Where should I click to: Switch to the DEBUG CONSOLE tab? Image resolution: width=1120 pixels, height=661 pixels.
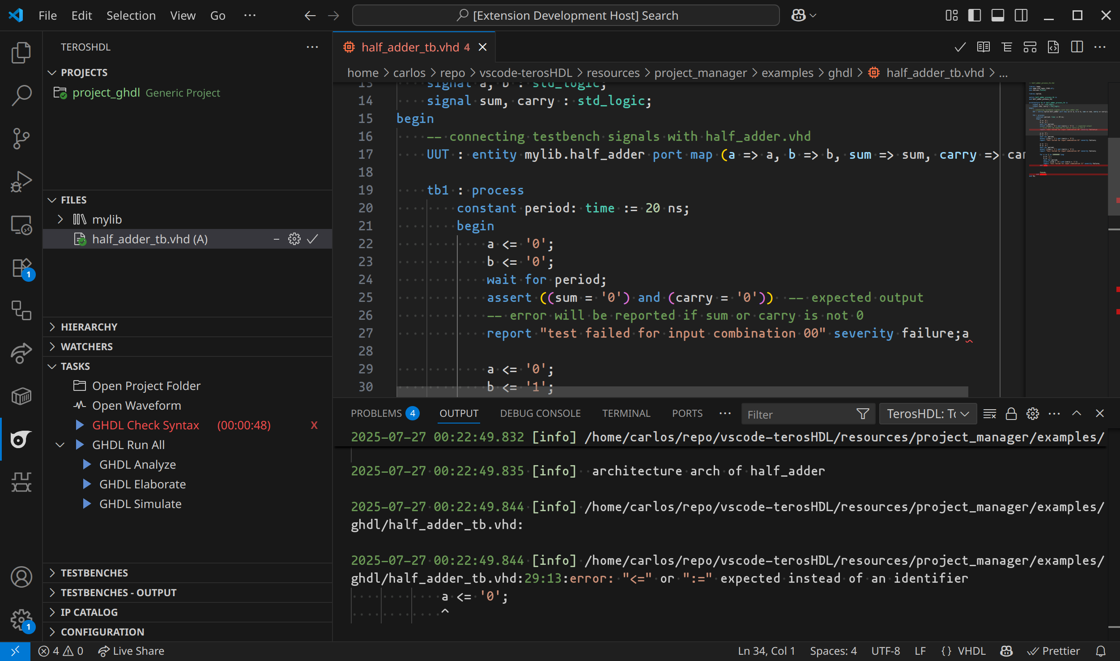540,413
